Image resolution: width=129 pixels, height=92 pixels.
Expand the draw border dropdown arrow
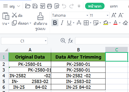coord(100,23)
